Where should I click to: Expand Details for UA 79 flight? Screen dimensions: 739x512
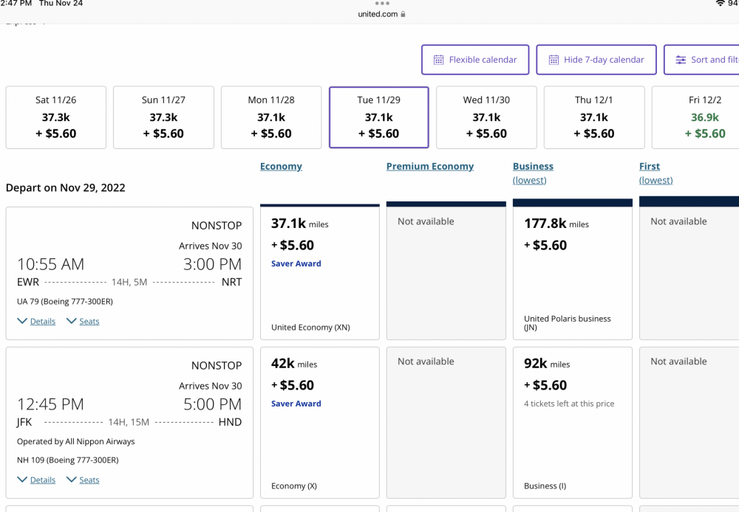point(36,322)
